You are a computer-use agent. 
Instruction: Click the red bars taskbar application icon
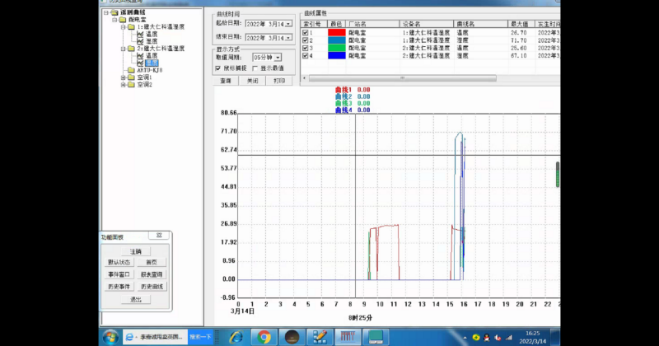347,337
